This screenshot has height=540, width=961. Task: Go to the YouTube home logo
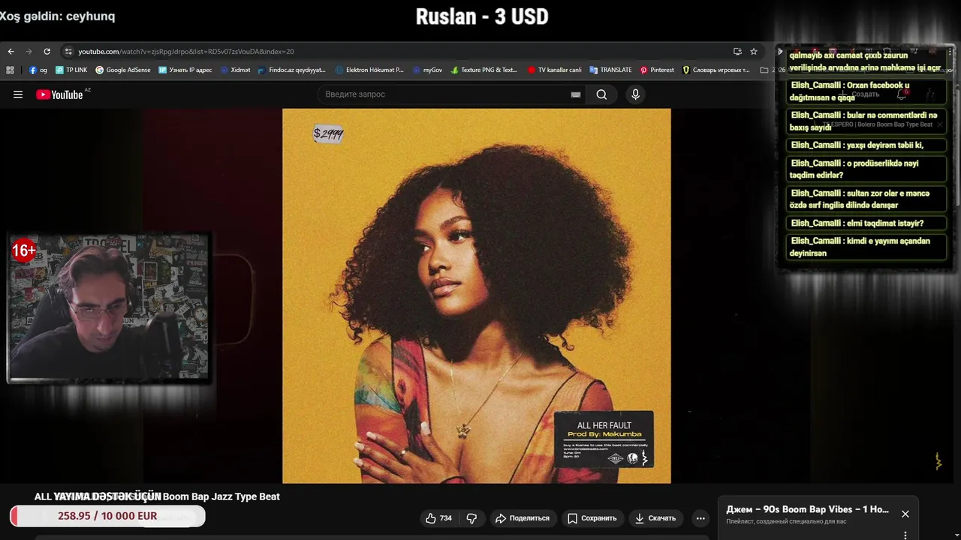click(x=59, y=94)
